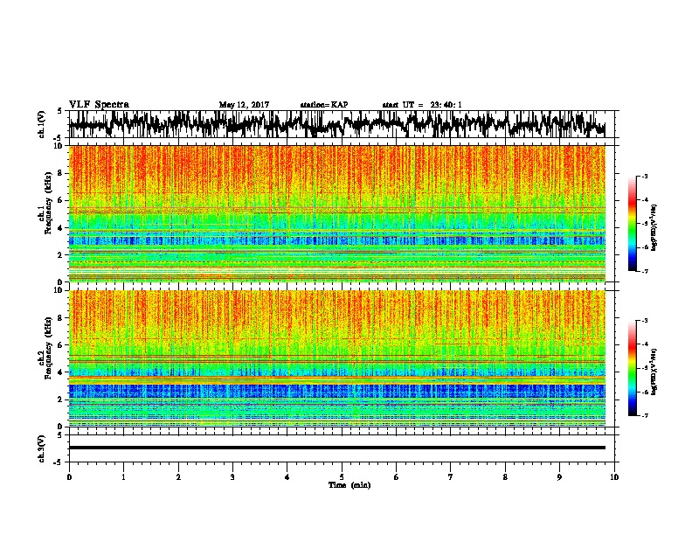Click the "-3" tick on ch.2 colorbar
This screenshot has height=535, width=692.
(x=645, y=321)
